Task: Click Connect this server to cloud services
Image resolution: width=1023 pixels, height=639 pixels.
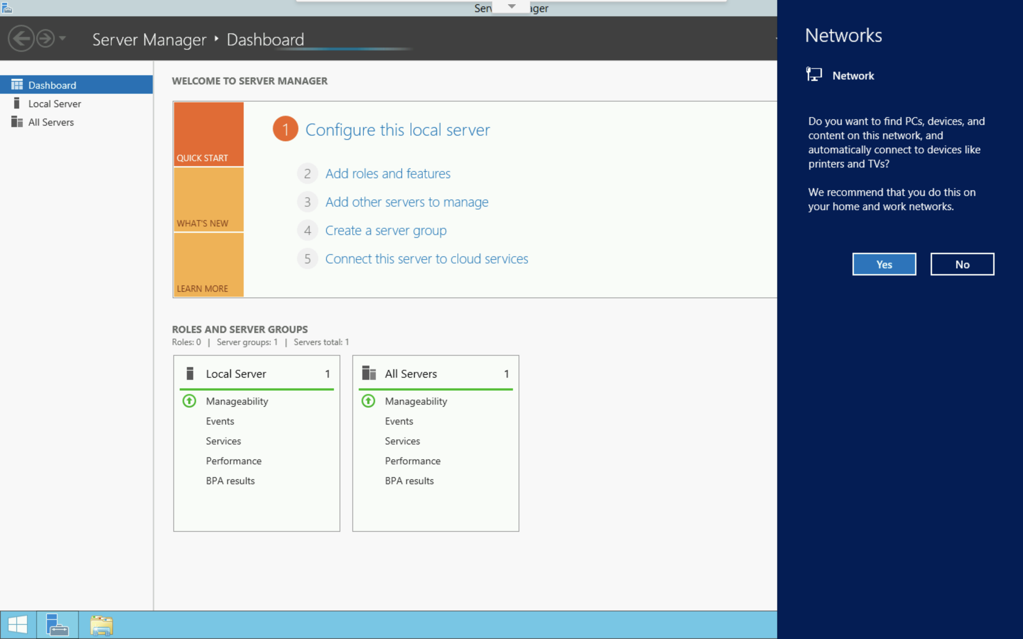Action: click(427, 259)
